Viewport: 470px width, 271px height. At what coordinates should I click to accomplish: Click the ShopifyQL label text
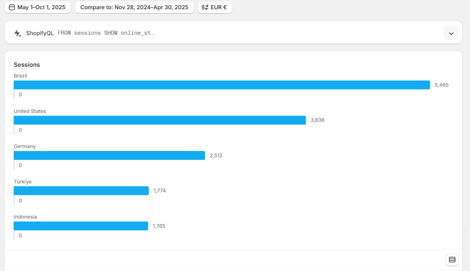pyautogui.click(x=40, y=33)
